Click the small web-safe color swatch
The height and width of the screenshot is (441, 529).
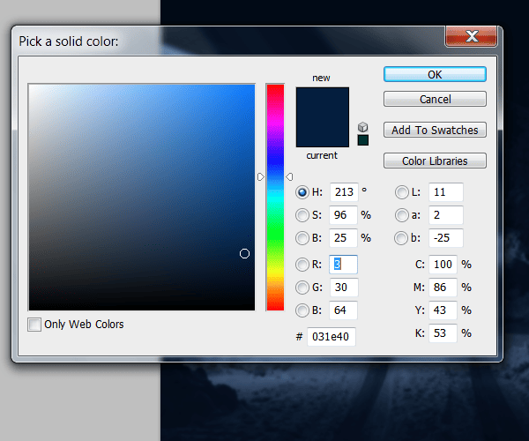point(363,139)
